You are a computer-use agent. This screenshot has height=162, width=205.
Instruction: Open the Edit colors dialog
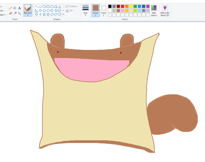pos(154,11)
